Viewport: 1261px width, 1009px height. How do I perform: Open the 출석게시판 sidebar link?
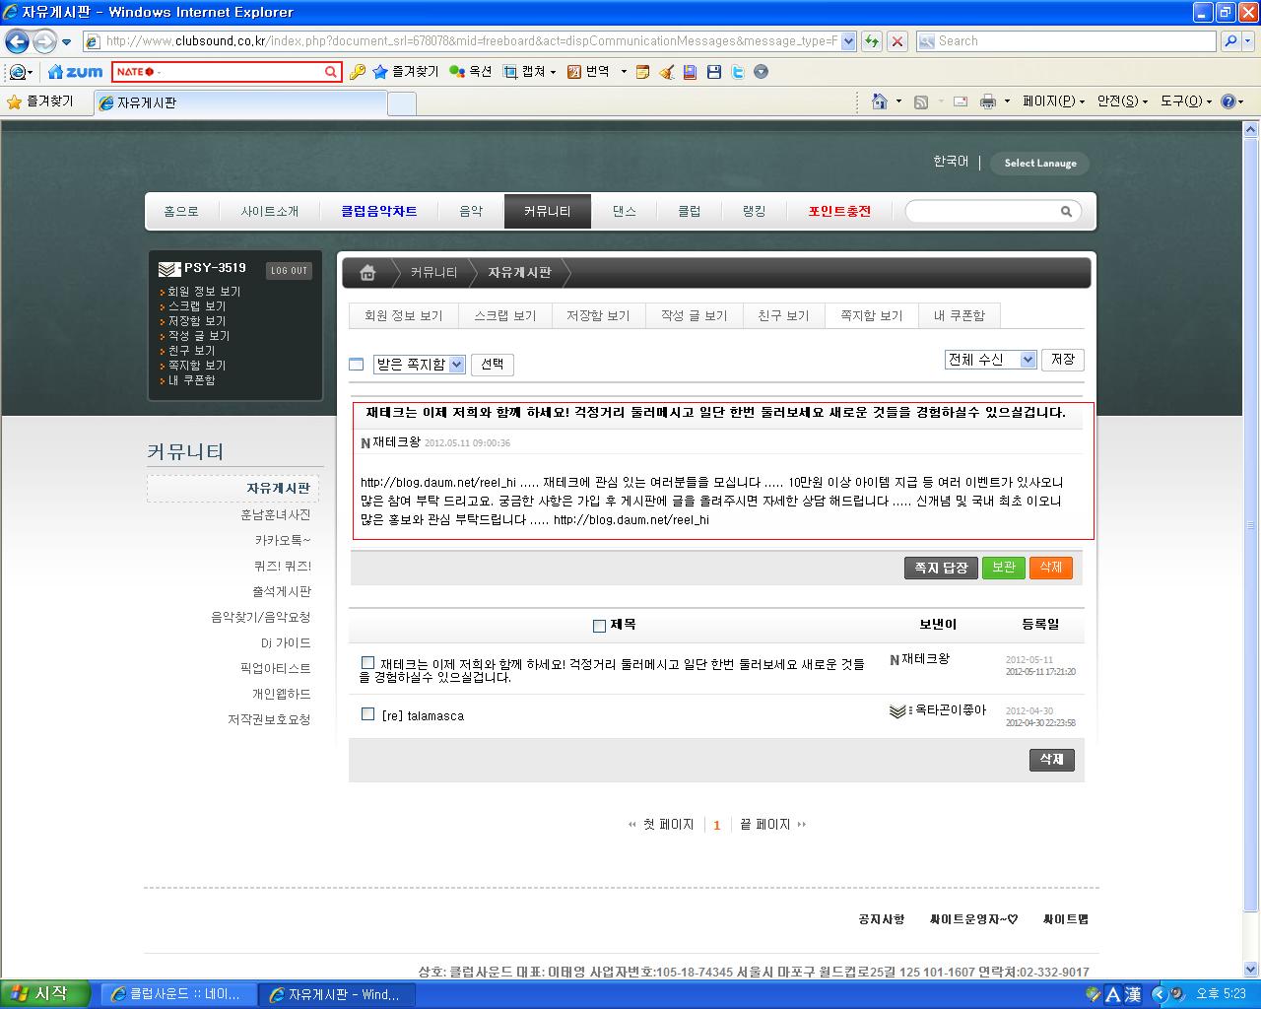pos(282,591)
